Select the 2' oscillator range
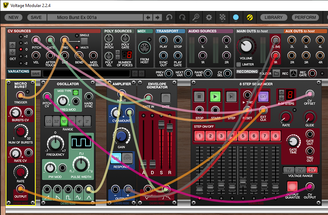The height and width of the screenshot is (215, 328). 87,121
